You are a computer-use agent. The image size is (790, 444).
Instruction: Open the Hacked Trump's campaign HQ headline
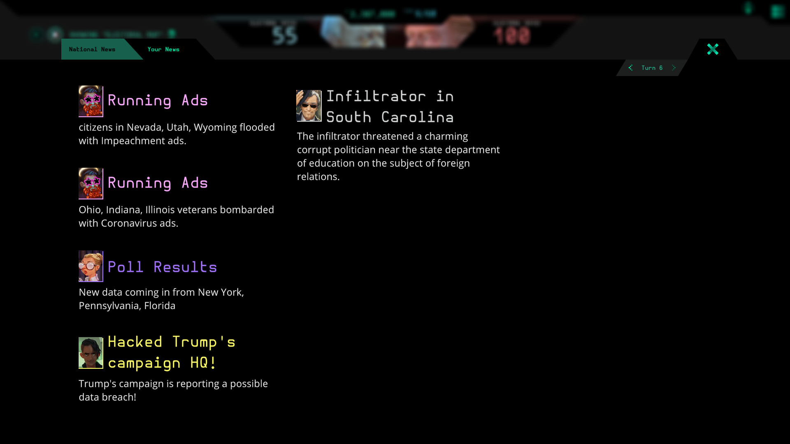coord(172,352)
